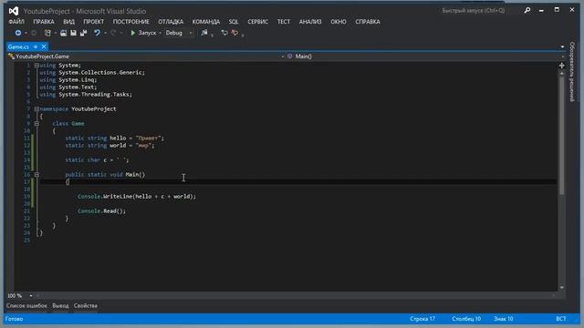Open the АНАЛИЗ menu
The image size is (584, 328).
[310, 22]
